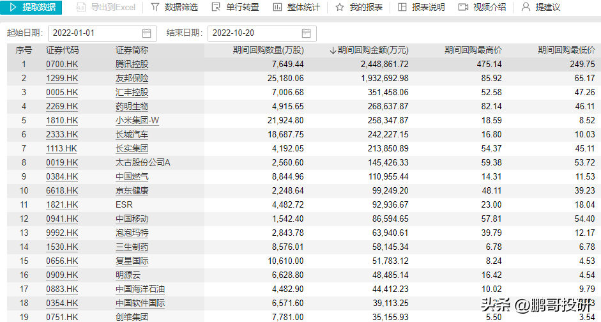Select repurchase quantity cell 25,180.06

[285, 79]
